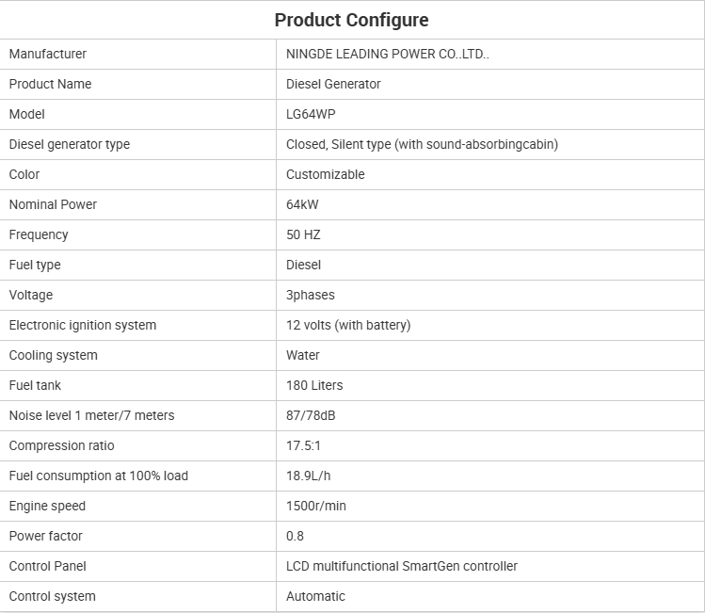
Task: Click the 64kW nominal power value
Action: (302, 204)
